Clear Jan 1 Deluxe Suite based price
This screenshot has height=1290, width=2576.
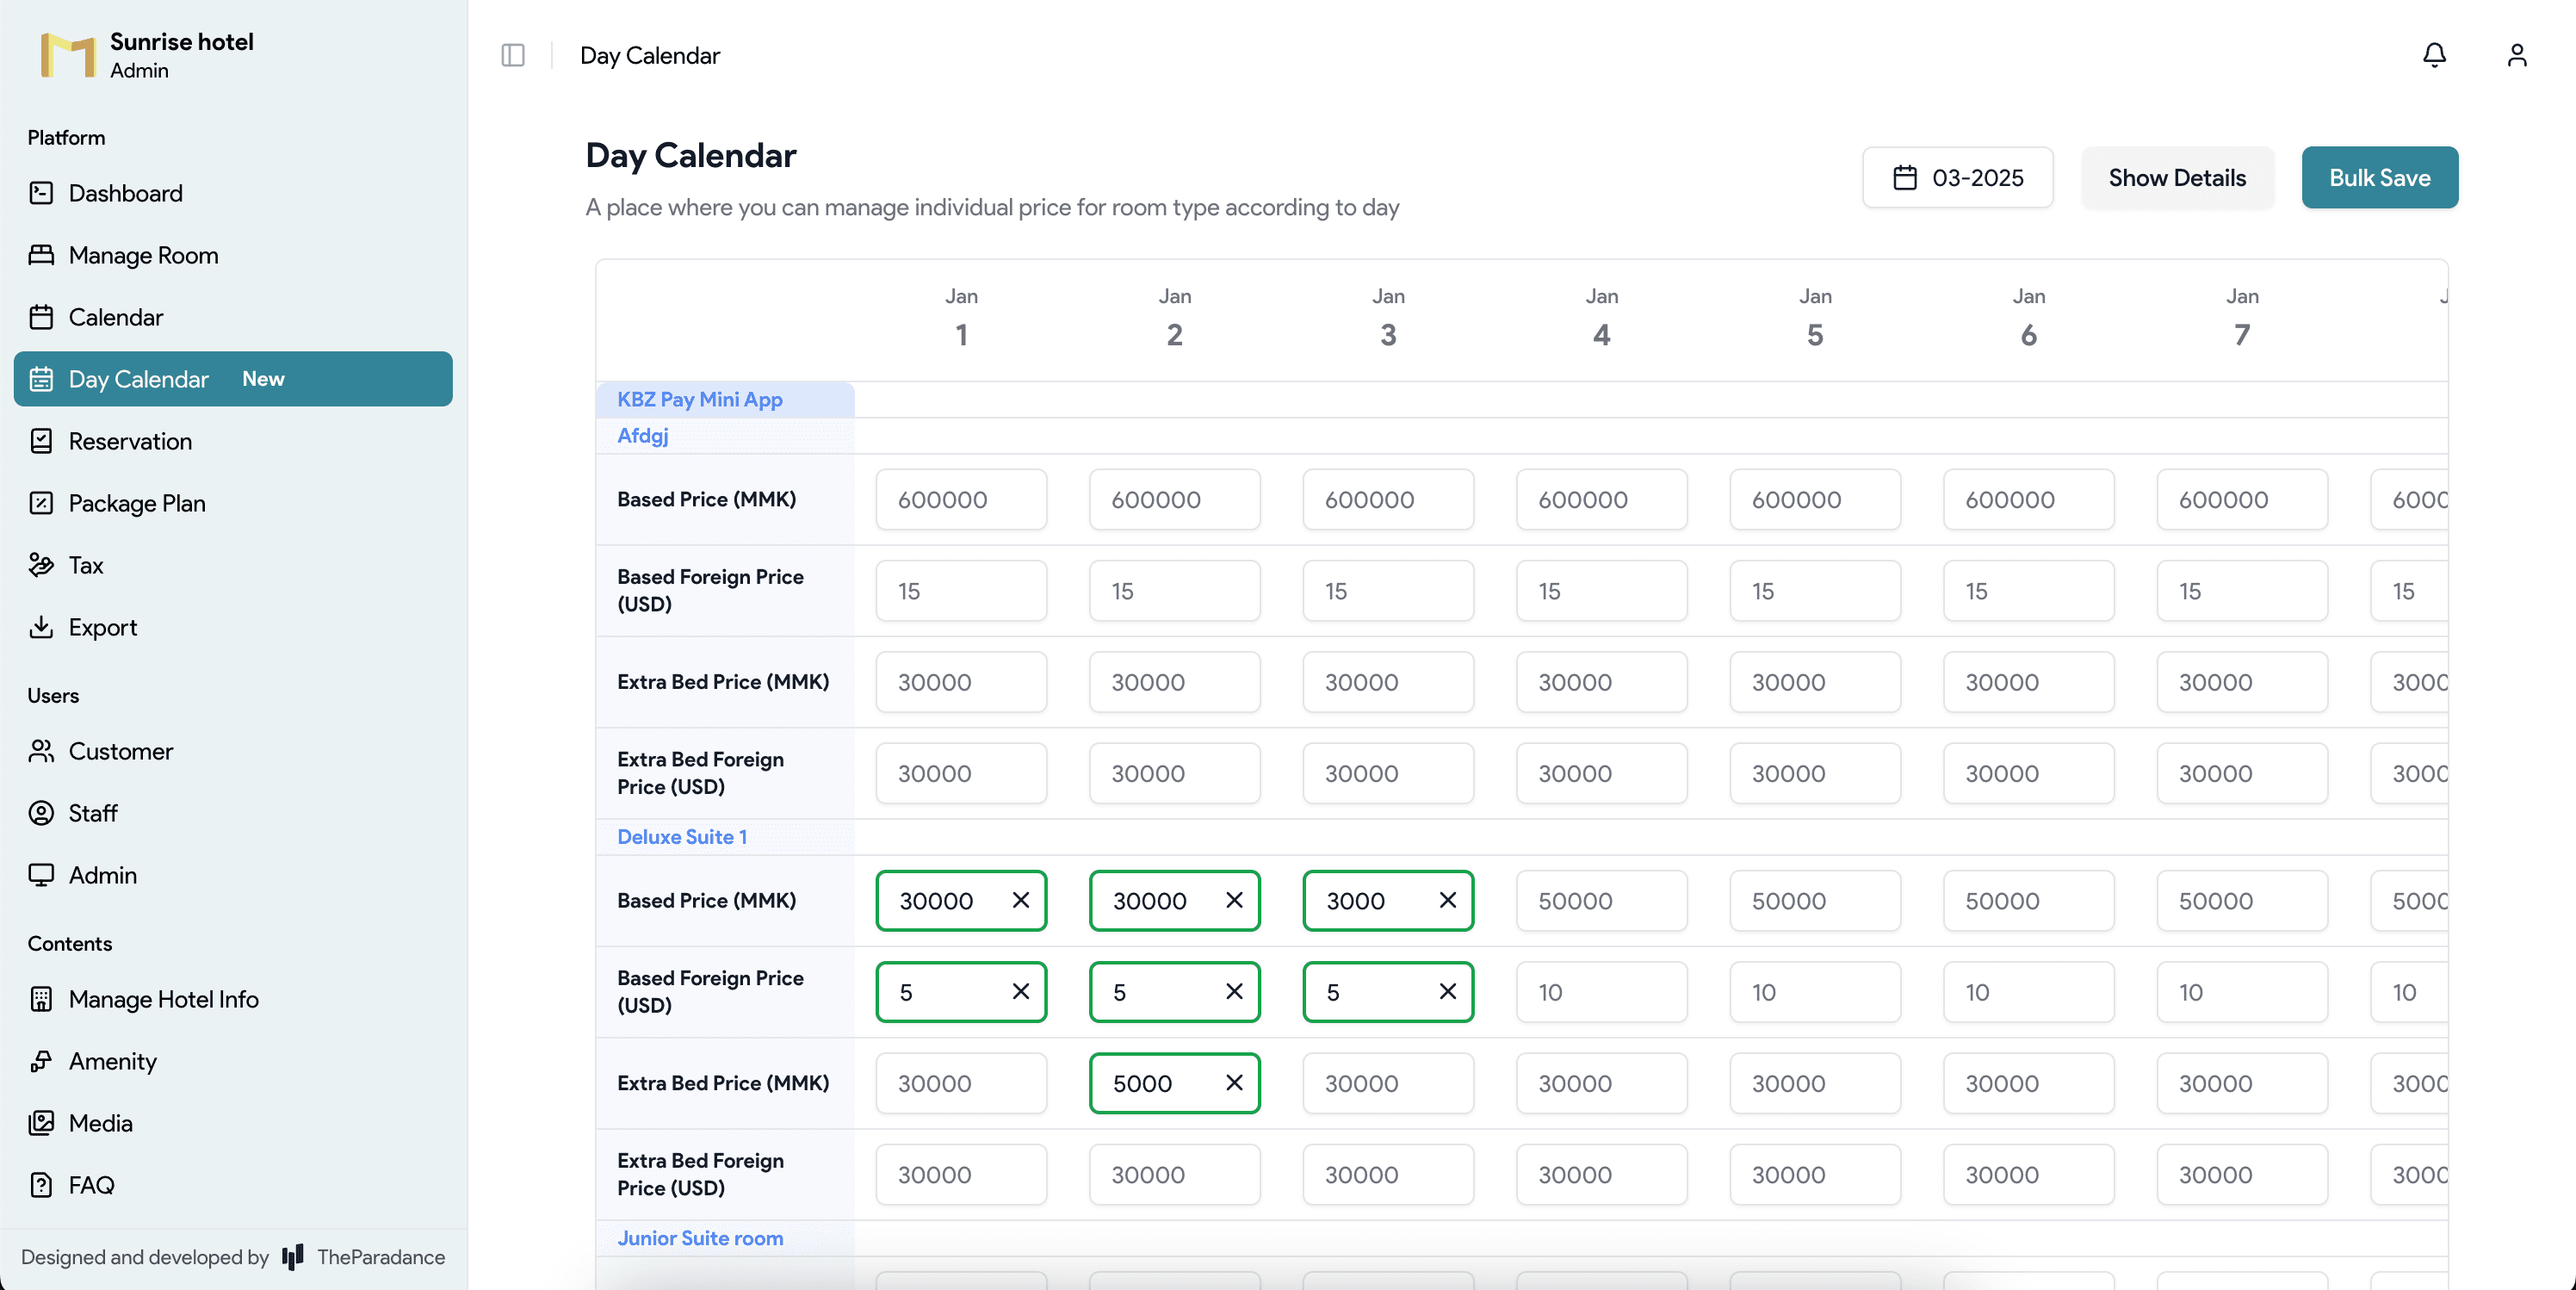(1020, 900)
